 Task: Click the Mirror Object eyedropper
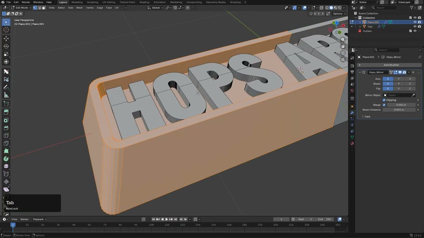pos(413,95)
